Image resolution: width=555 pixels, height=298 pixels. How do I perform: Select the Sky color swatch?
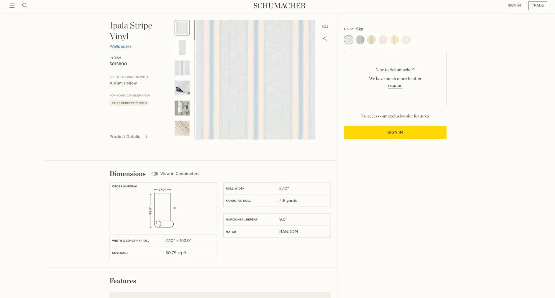[349, 40]
